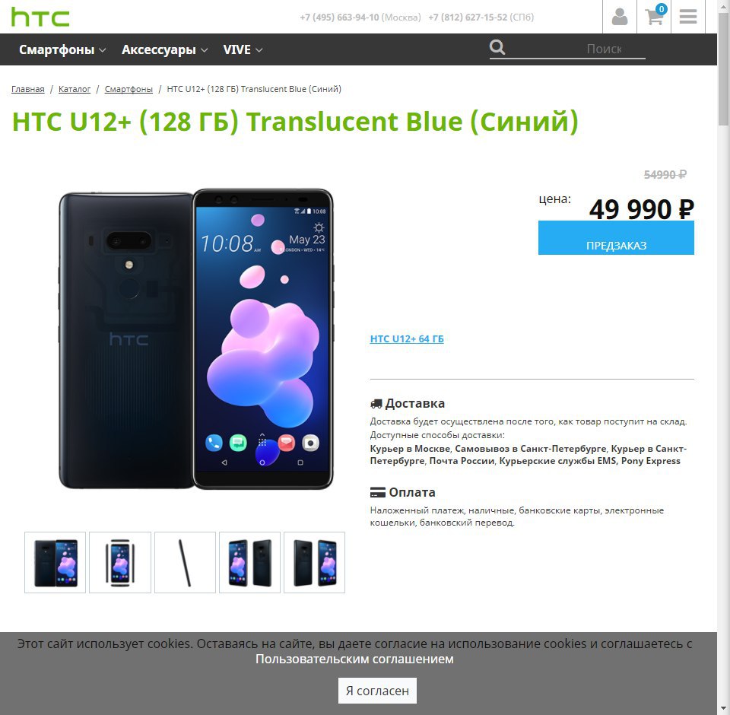
Task: Click the search magnifier icon
Action: [x=497, y=47]
